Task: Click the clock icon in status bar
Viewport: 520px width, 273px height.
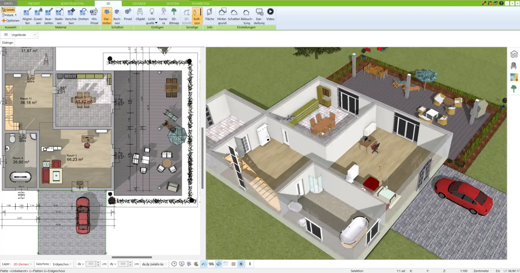Action: coord(174,264)
